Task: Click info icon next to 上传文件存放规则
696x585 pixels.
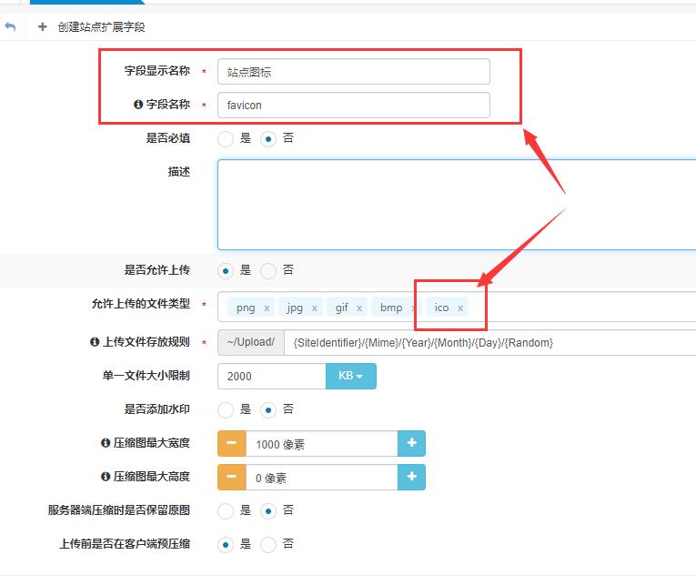Action: coord(95,342)
